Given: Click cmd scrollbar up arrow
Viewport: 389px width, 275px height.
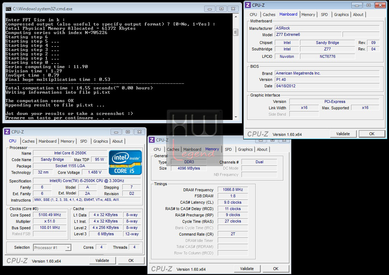Looking at the screenshot, I should 236,17.
